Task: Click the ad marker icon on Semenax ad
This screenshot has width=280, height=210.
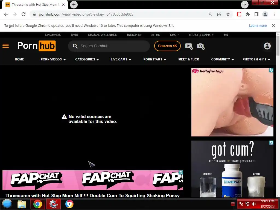Action: (271, 142)
